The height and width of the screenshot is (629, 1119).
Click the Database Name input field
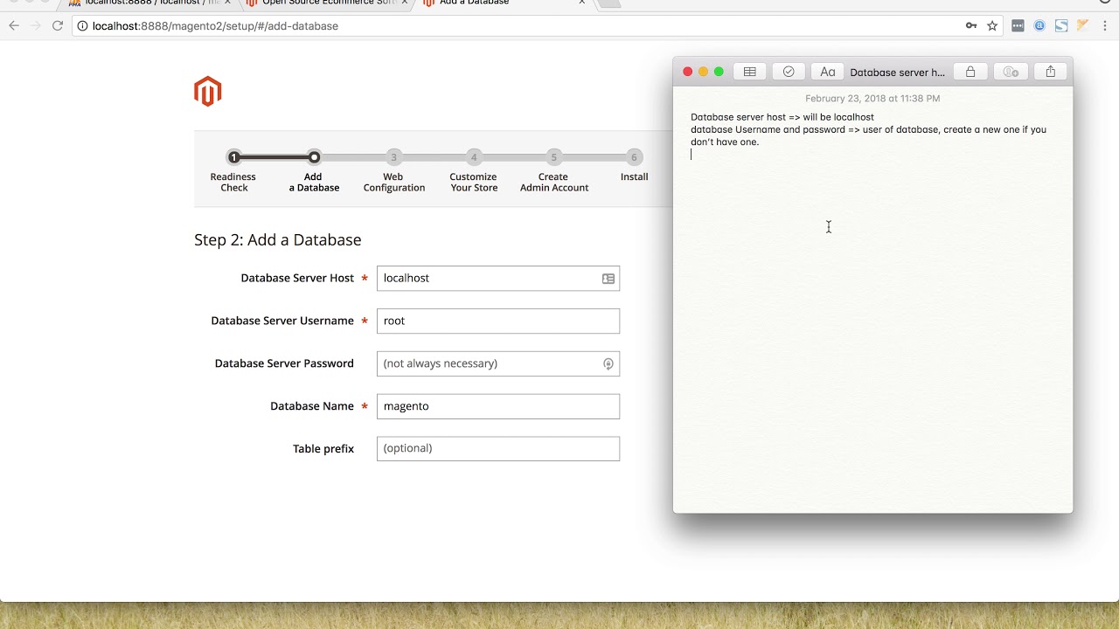(x=498, y=406)
